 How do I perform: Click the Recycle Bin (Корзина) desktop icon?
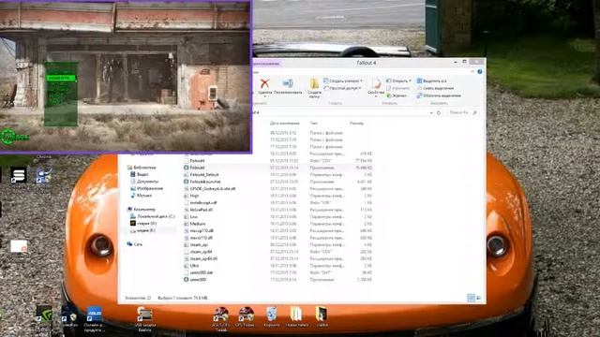click(x=271, y=317)
